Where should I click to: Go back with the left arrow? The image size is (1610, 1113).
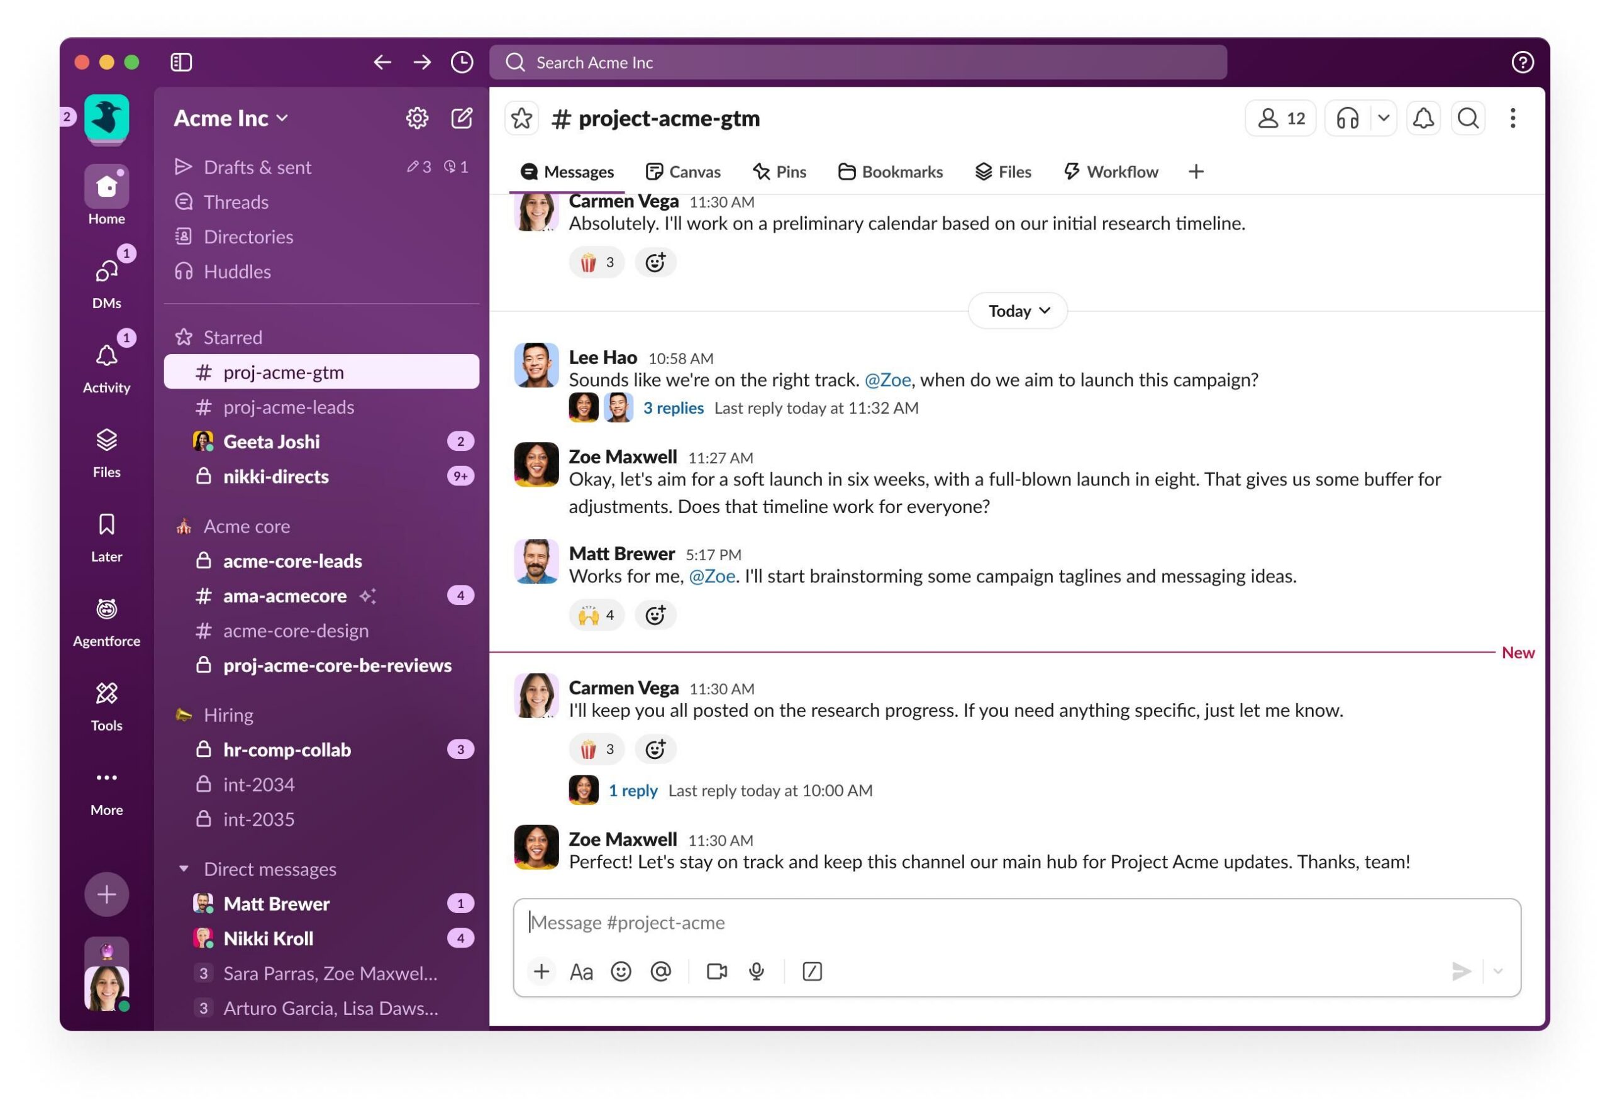382,62
